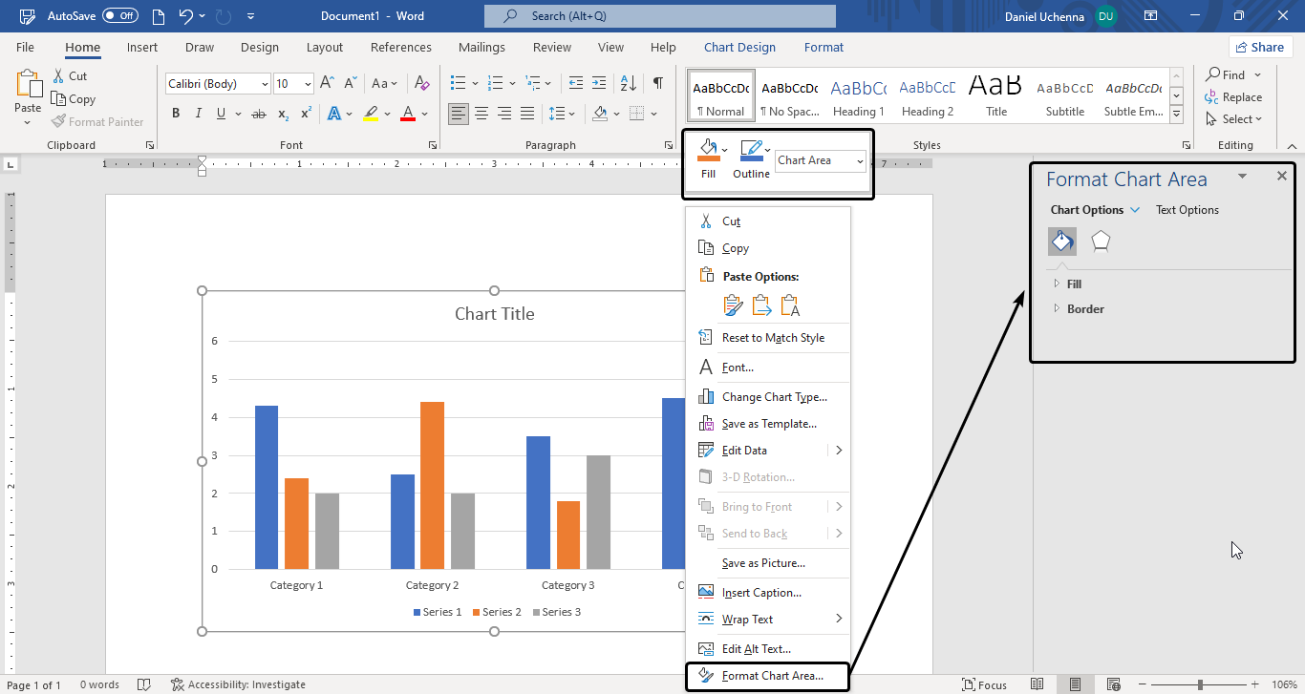Open the Outline tool on the mini toolbar
Image resolution: width=1305 pixels, height=694 pixels.
pyautogui.click(x=751, y=154)
